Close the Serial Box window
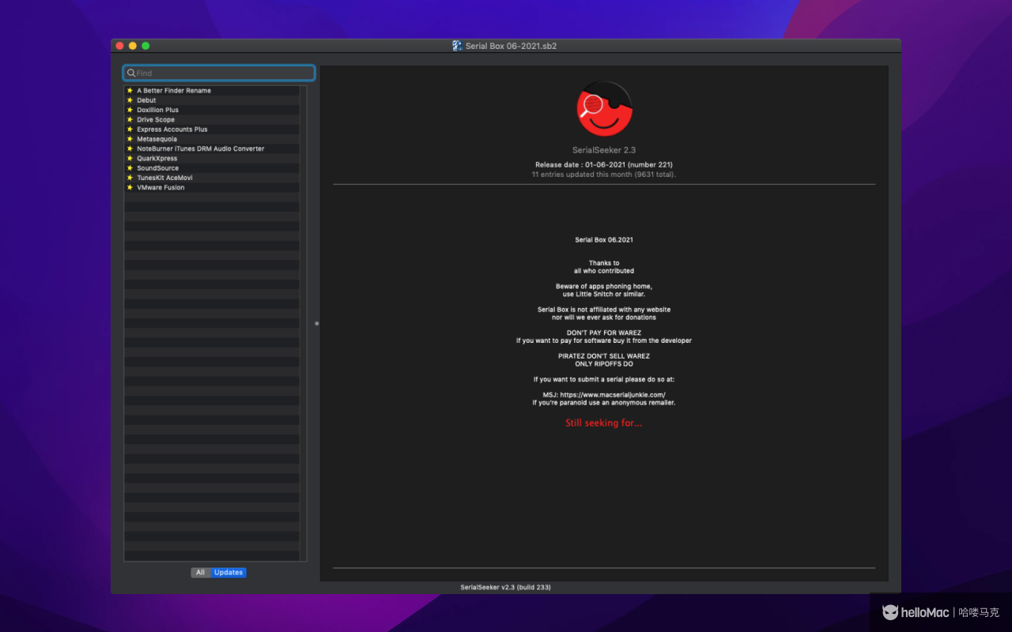The height and width of the screenshot is (632, 1012). click(x=120, y=46)
